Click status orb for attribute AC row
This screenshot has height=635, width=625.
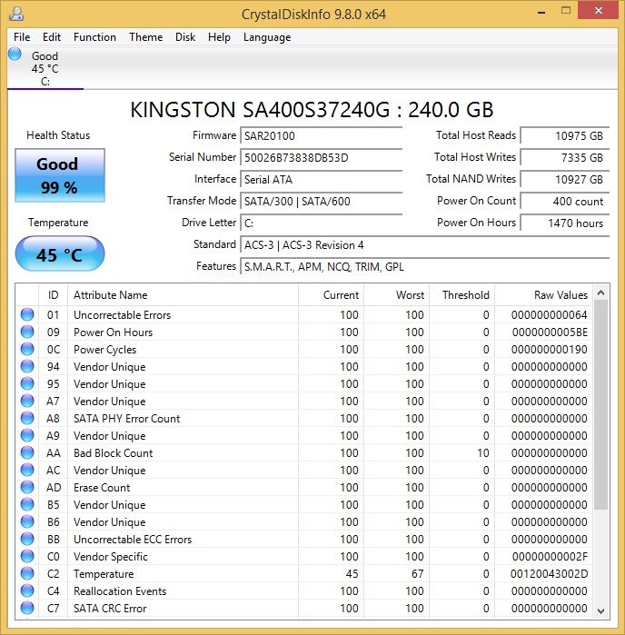[27, 470]
